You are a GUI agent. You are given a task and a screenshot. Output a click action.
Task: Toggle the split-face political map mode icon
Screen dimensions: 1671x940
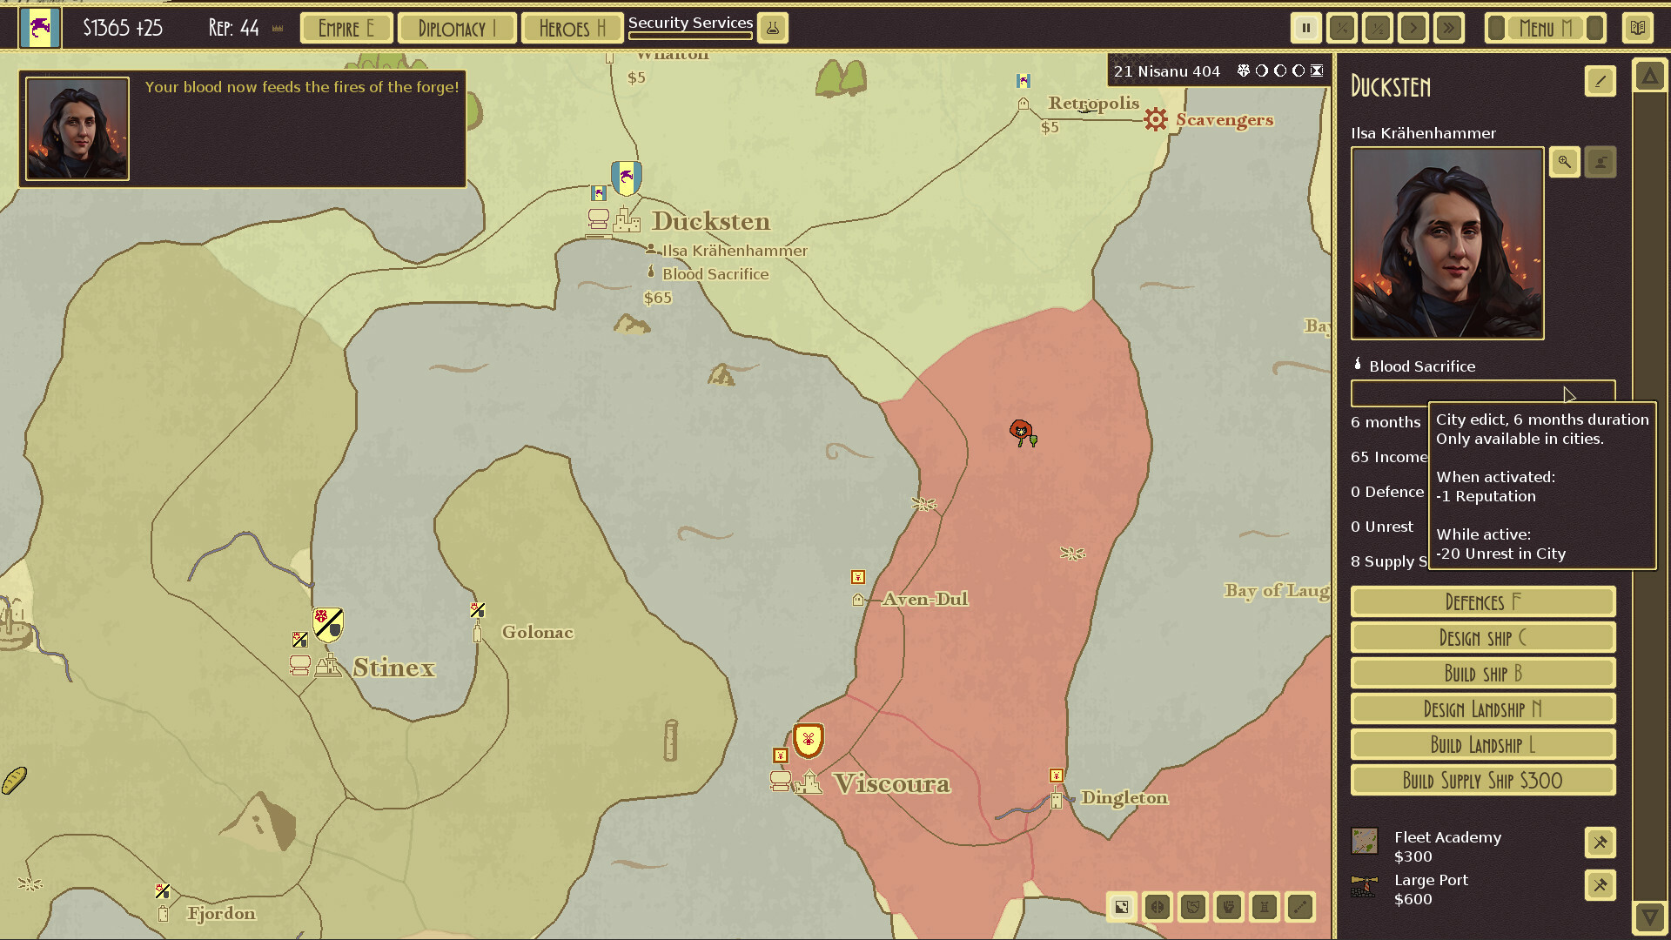[x=1158, y=907]
